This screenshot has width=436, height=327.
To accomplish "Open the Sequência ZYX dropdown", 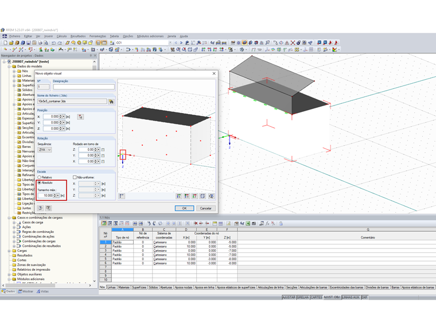I will coord(45,150).
